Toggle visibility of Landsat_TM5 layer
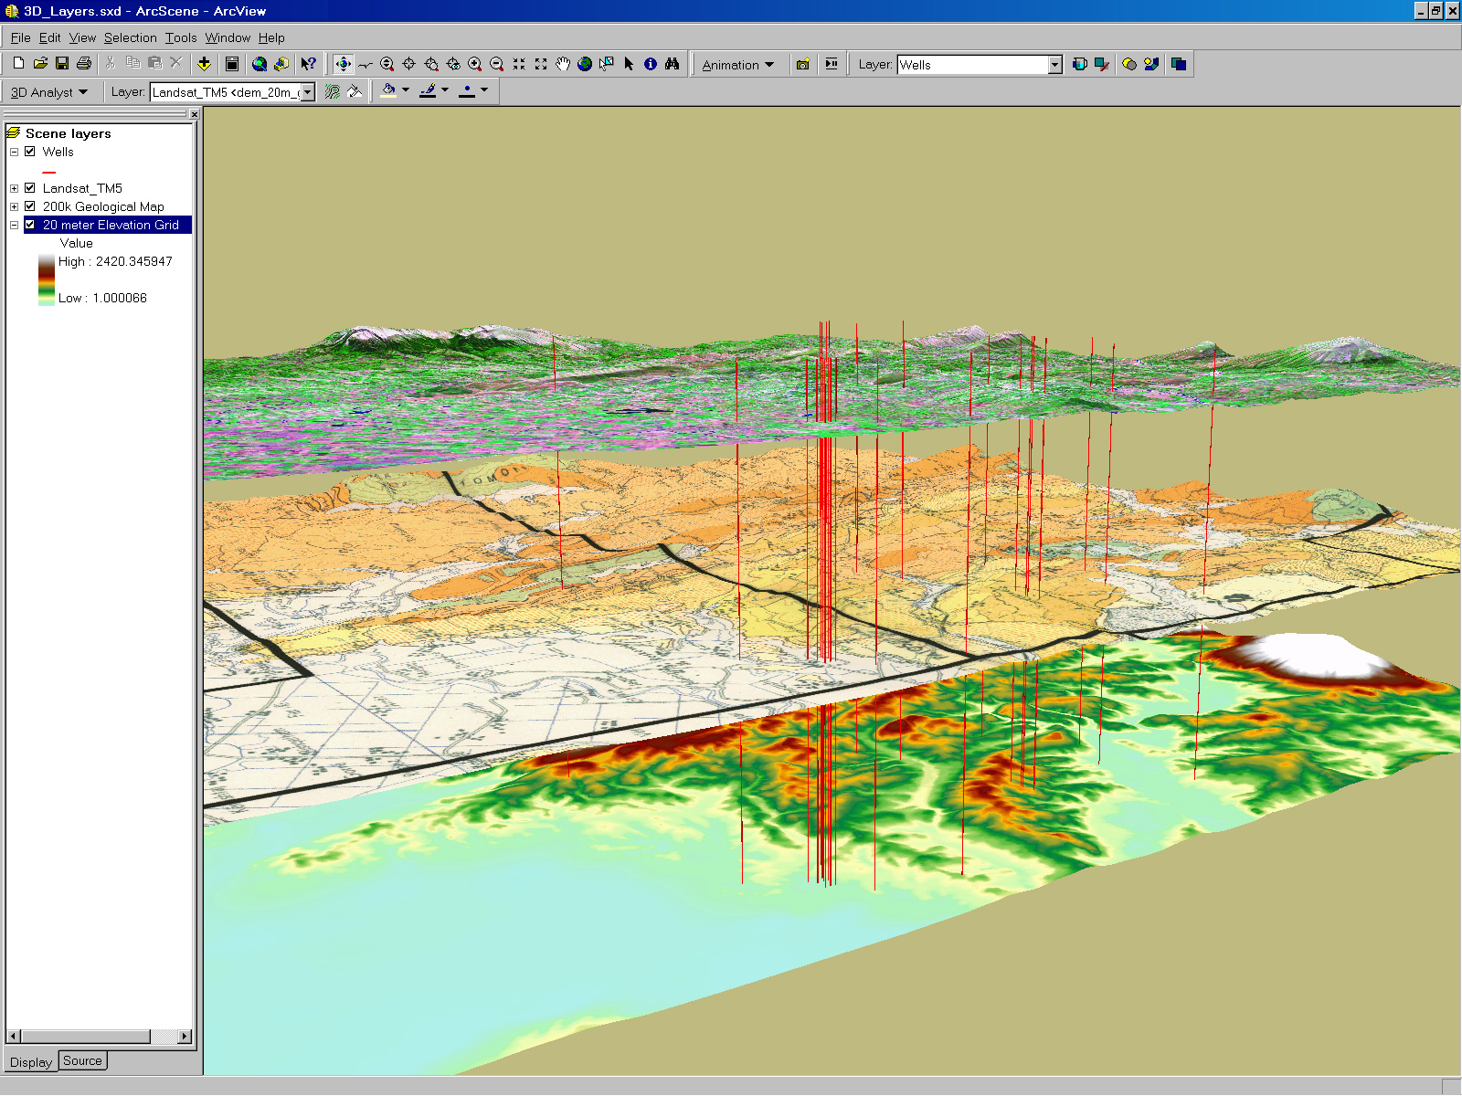The width and height of the screenshot is (1462, 1096). 30,188
